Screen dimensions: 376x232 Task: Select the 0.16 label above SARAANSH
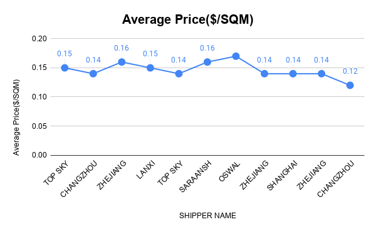(x=207, y=48)
